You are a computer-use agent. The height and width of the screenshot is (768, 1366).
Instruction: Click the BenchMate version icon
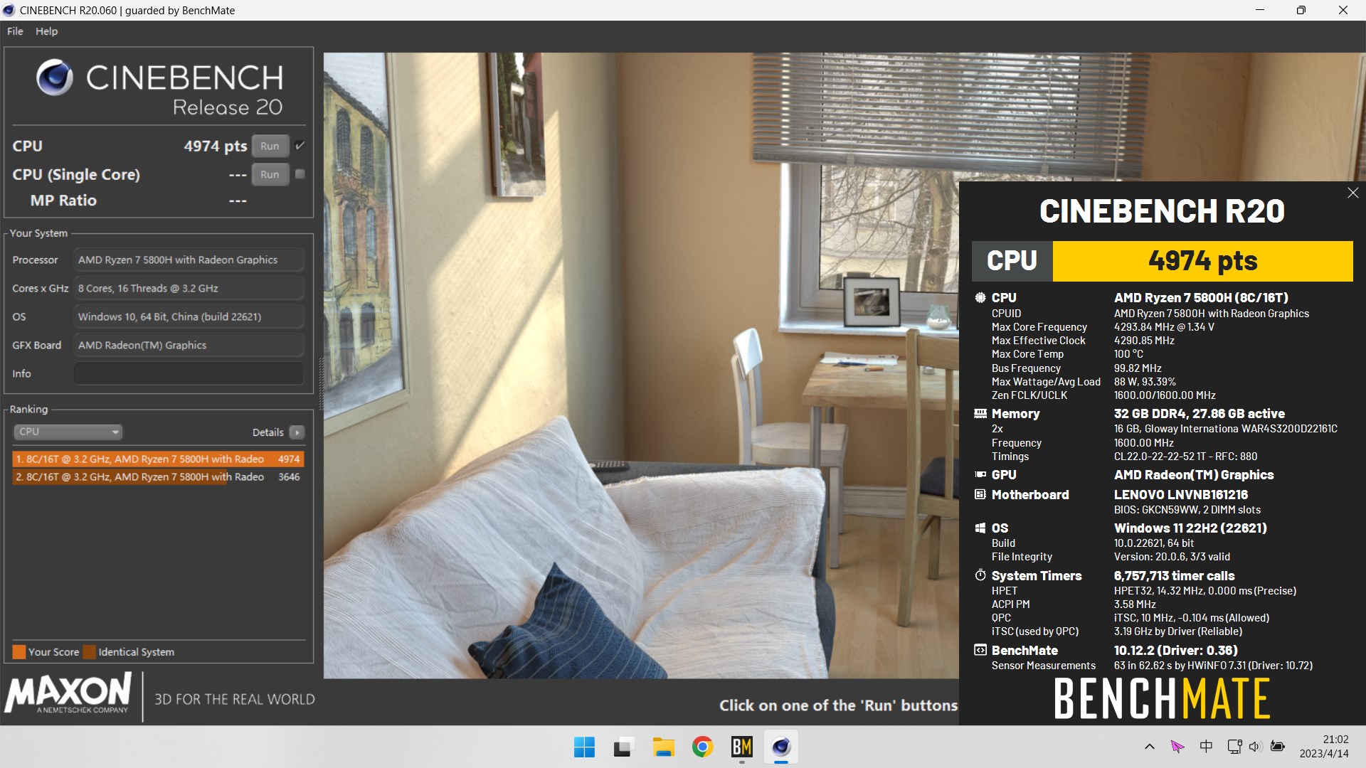click(x=980, y=650)
